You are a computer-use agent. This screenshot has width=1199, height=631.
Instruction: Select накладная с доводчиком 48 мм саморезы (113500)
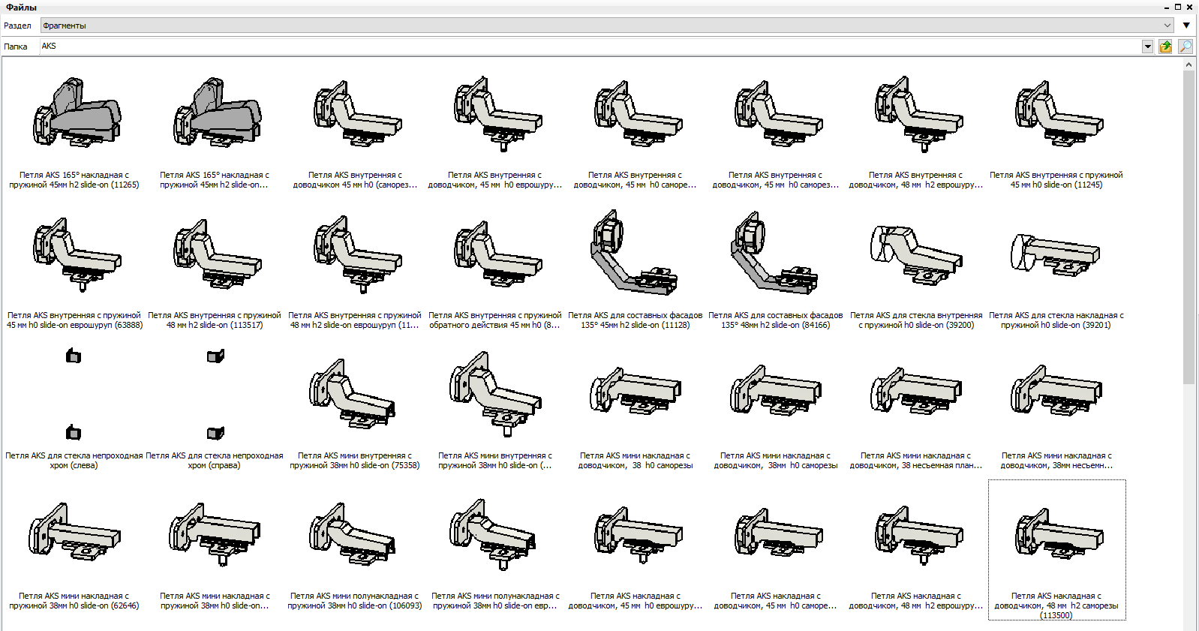pos(1056,551)
